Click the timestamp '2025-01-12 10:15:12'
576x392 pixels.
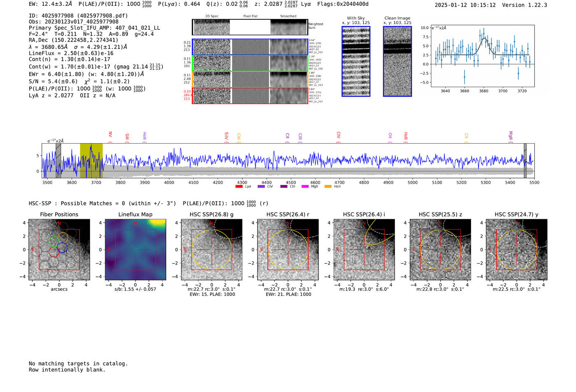coord(465,5)
